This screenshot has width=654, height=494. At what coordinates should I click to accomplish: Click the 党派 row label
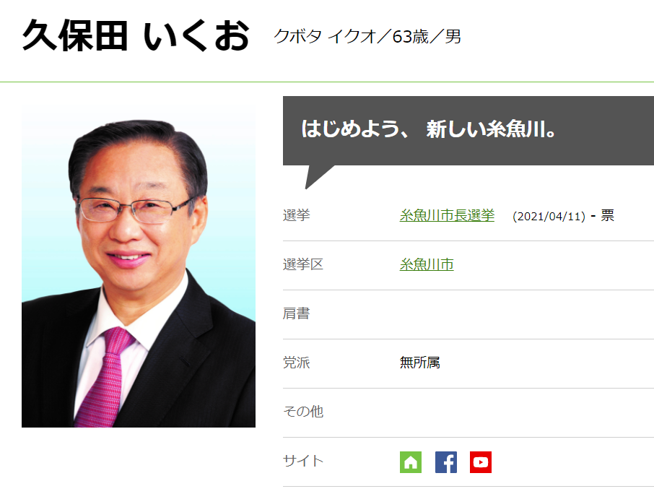pyautogui.click(x=297, y=363)
